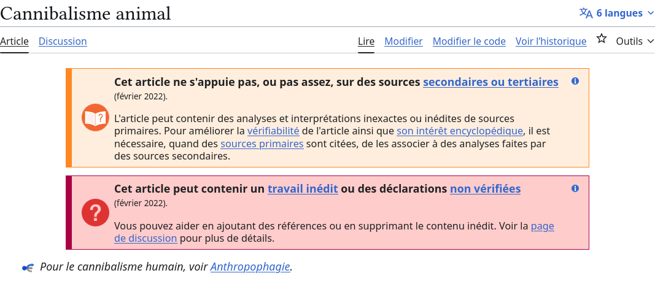Click info icon in red unverified banner
Image resolution: width=655 pixels, height=281 pixels.
(575, 188)
